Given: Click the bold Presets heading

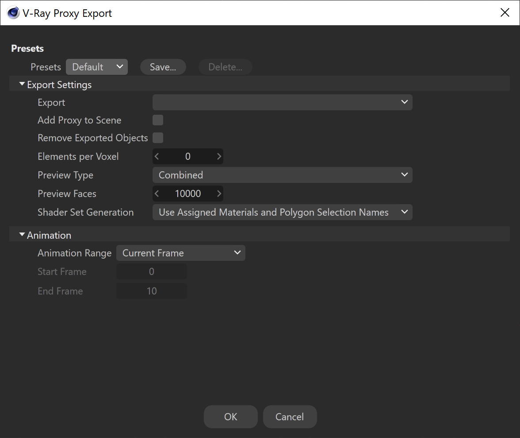Looking at the screenshot, I should click(x=27, y=48).
